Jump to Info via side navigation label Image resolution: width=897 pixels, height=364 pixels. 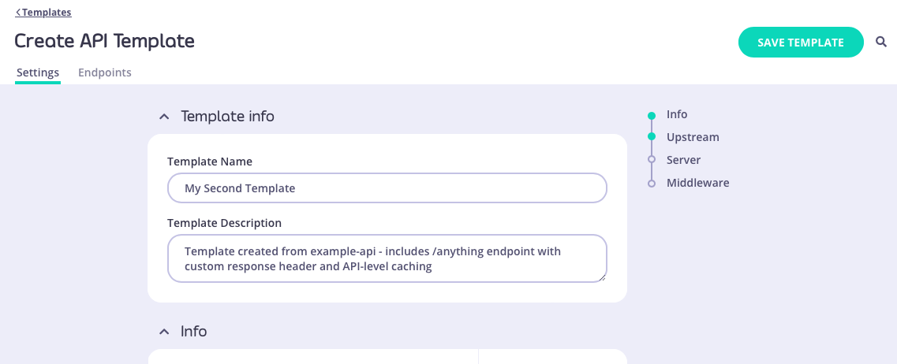click(x=677, y=114)
